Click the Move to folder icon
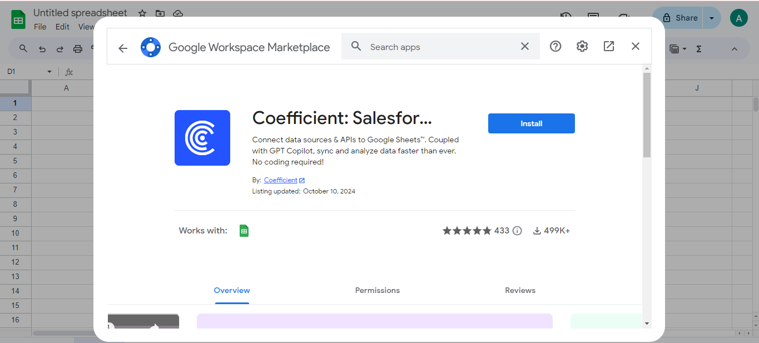This screenshot has width=759, height=343. click(x=160, y=13)
